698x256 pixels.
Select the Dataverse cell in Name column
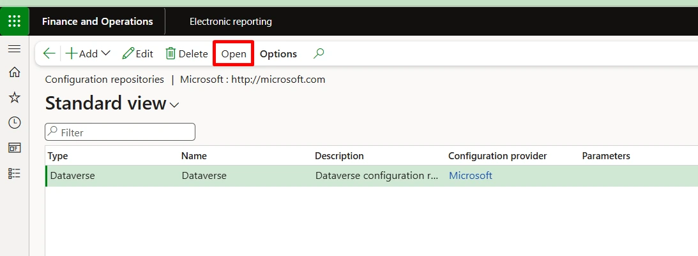coord(204,176)
